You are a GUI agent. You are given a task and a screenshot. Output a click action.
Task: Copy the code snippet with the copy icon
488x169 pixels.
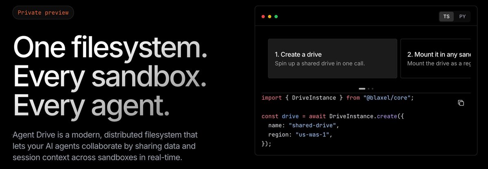pyautogui.click(x=461, y=103)
